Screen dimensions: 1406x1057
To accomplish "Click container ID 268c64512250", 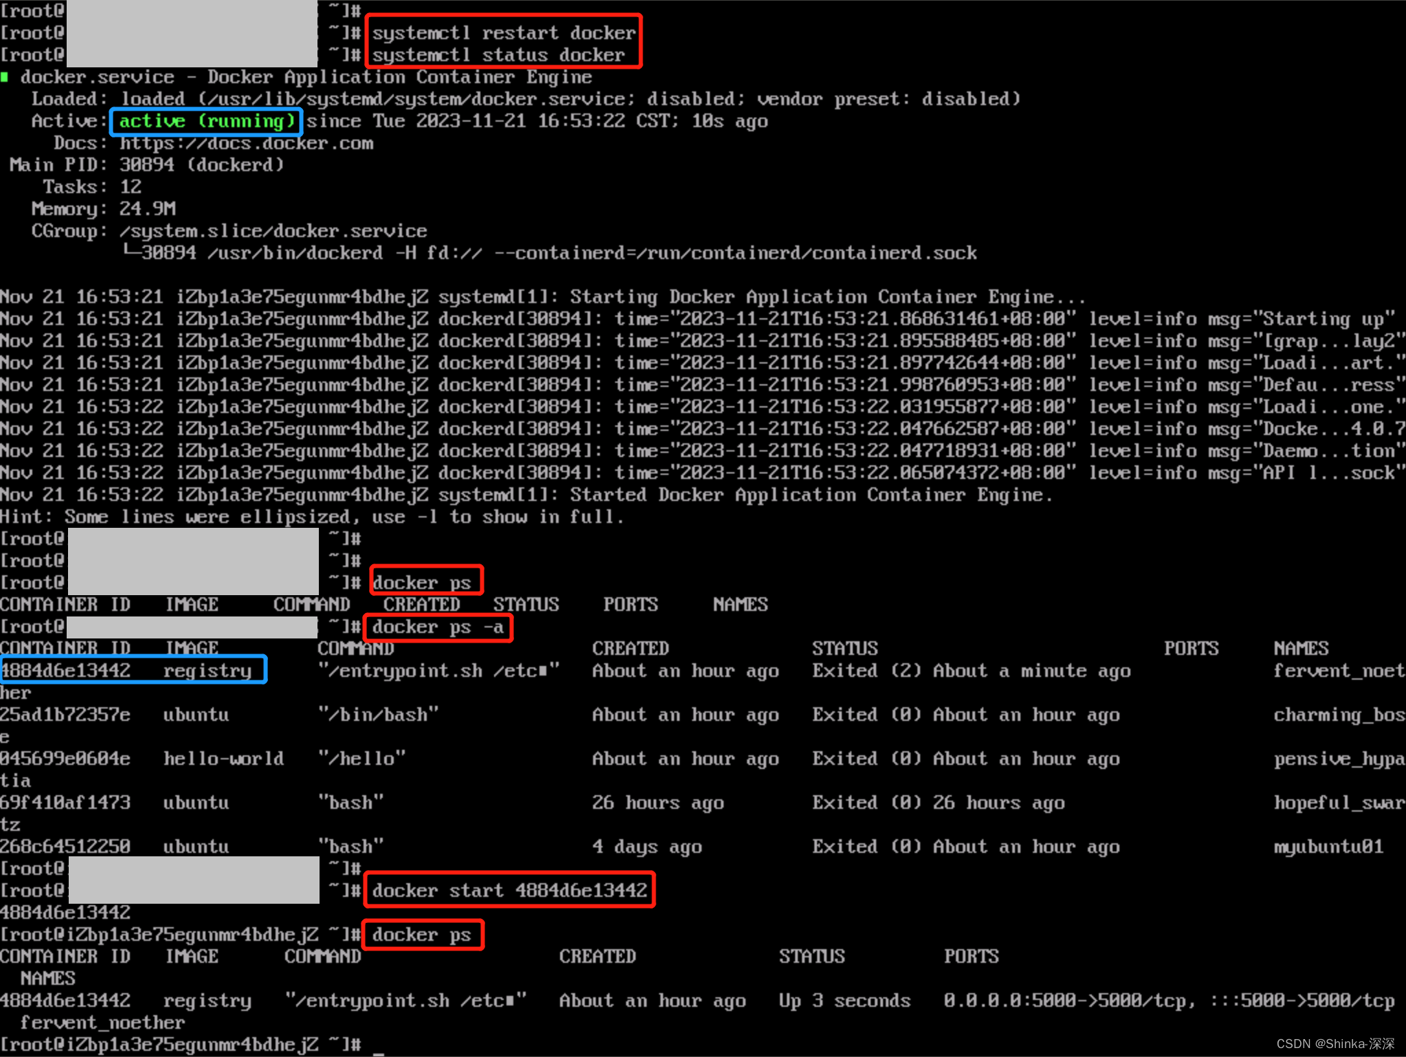I will tap(65, 847).
